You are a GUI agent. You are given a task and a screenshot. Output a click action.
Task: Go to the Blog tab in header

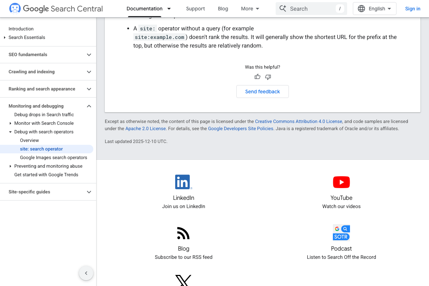tap(223, 9)
